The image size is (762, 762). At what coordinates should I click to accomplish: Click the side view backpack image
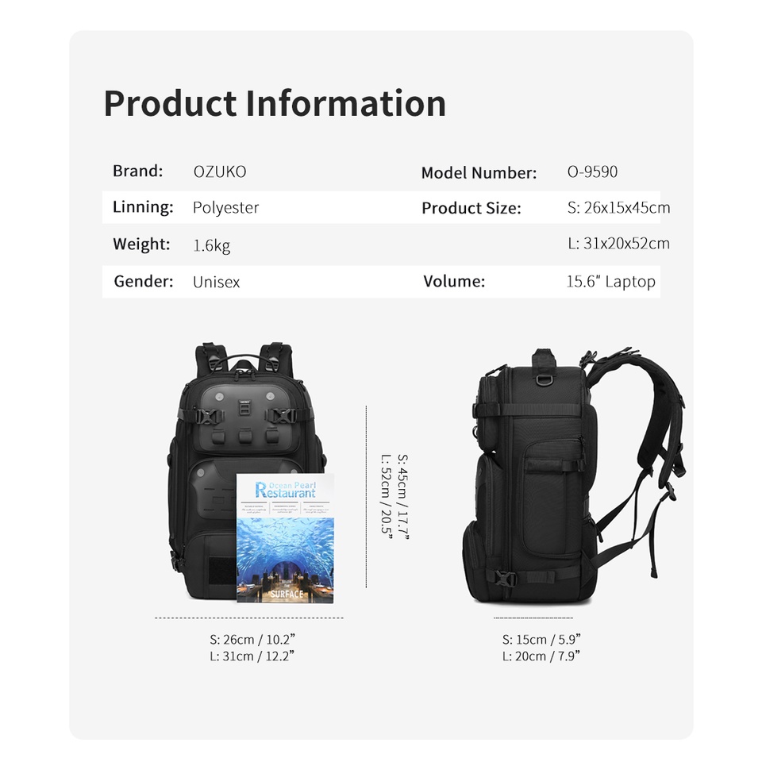pos(573,475)
